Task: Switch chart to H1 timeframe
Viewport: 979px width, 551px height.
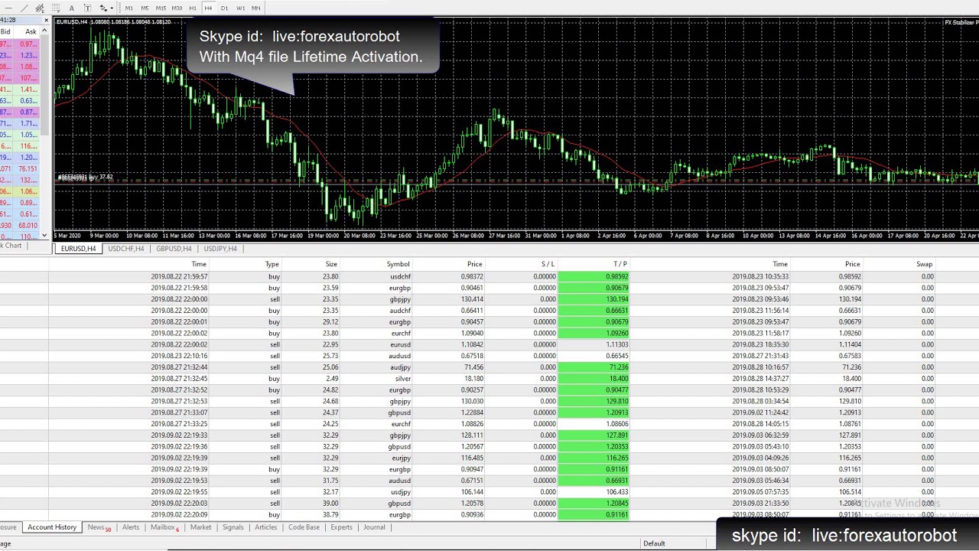Action: (193, 8)
